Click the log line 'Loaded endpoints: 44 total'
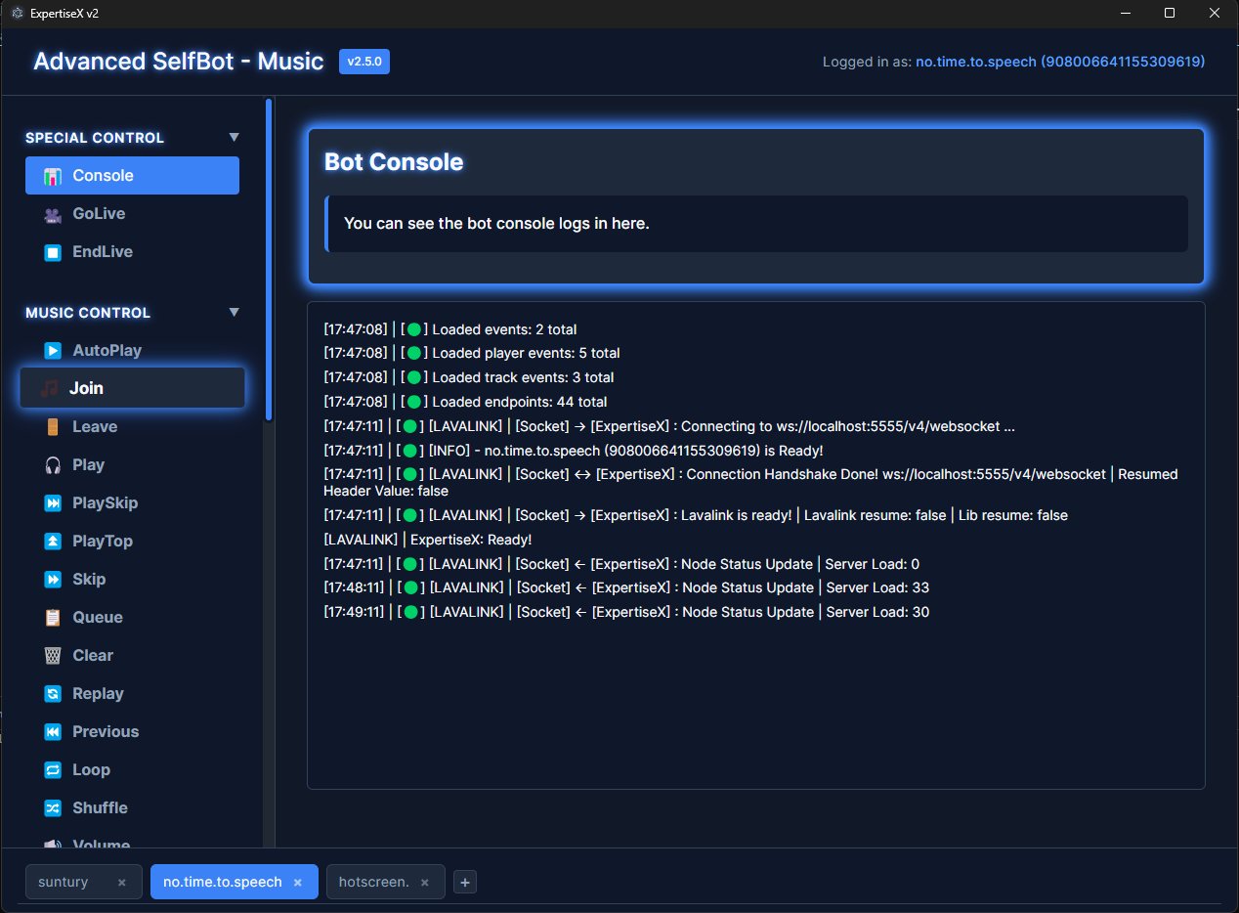1239x913 pixels. 465,402
